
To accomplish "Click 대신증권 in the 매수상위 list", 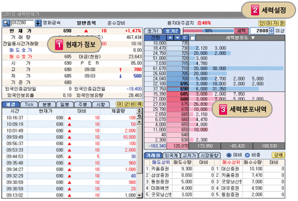I will click(x=230, y=169).
